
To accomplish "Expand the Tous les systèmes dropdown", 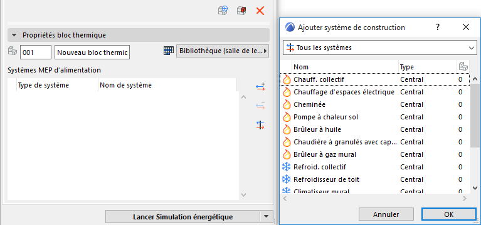I will [x=380, y=47].
